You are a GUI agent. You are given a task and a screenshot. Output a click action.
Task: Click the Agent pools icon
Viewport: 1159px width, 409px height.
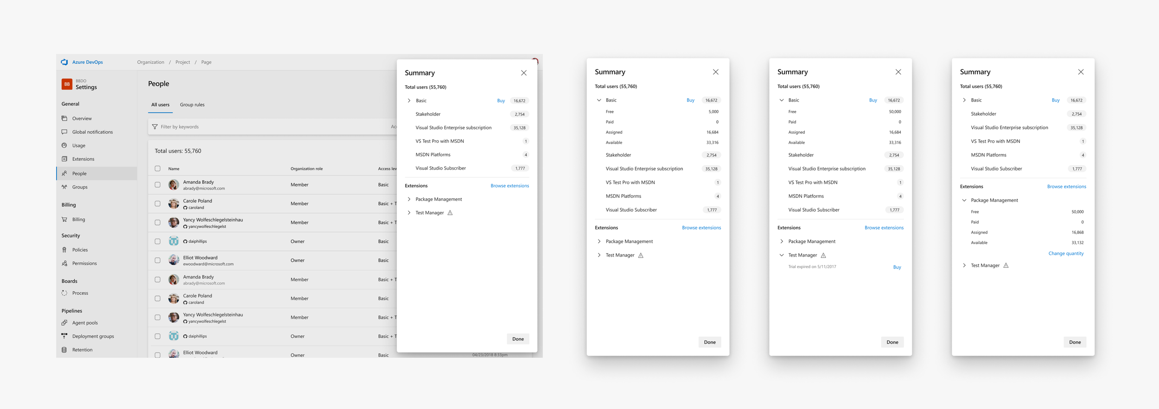[x=64, y=323]
